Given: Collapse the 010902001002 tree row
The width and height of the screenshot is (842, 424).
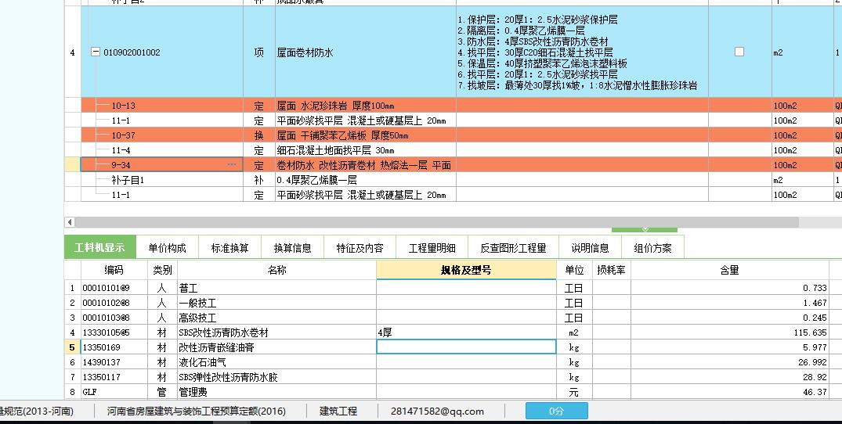Looking at the screenshot, I should click(x=96, y=52).
